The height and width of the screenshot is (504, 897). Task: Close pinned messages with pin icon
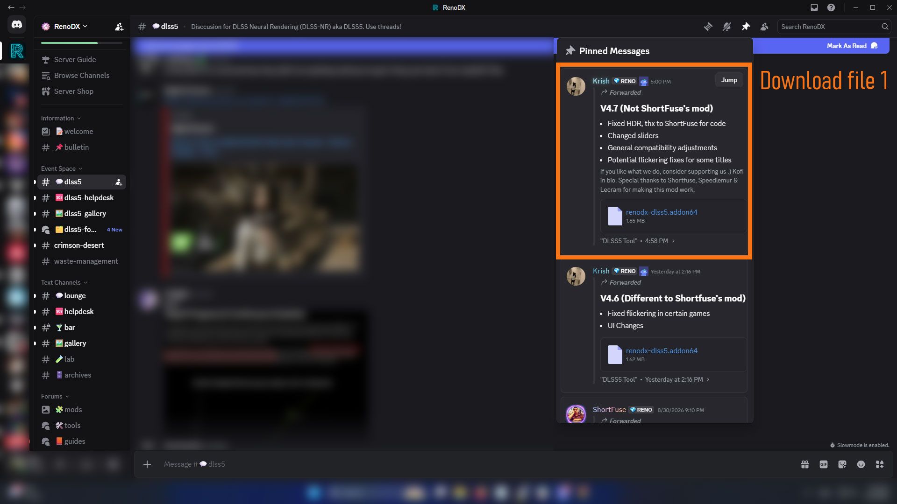pyautogui.click(x=746, y=27)
